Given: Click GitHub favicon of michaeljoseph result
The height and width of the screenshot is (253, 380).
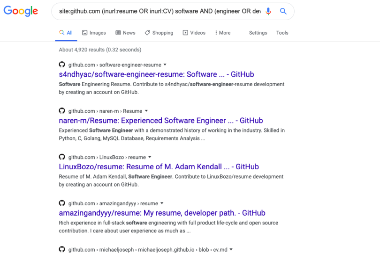Looking at the screenshot, I should click(62, 249).
